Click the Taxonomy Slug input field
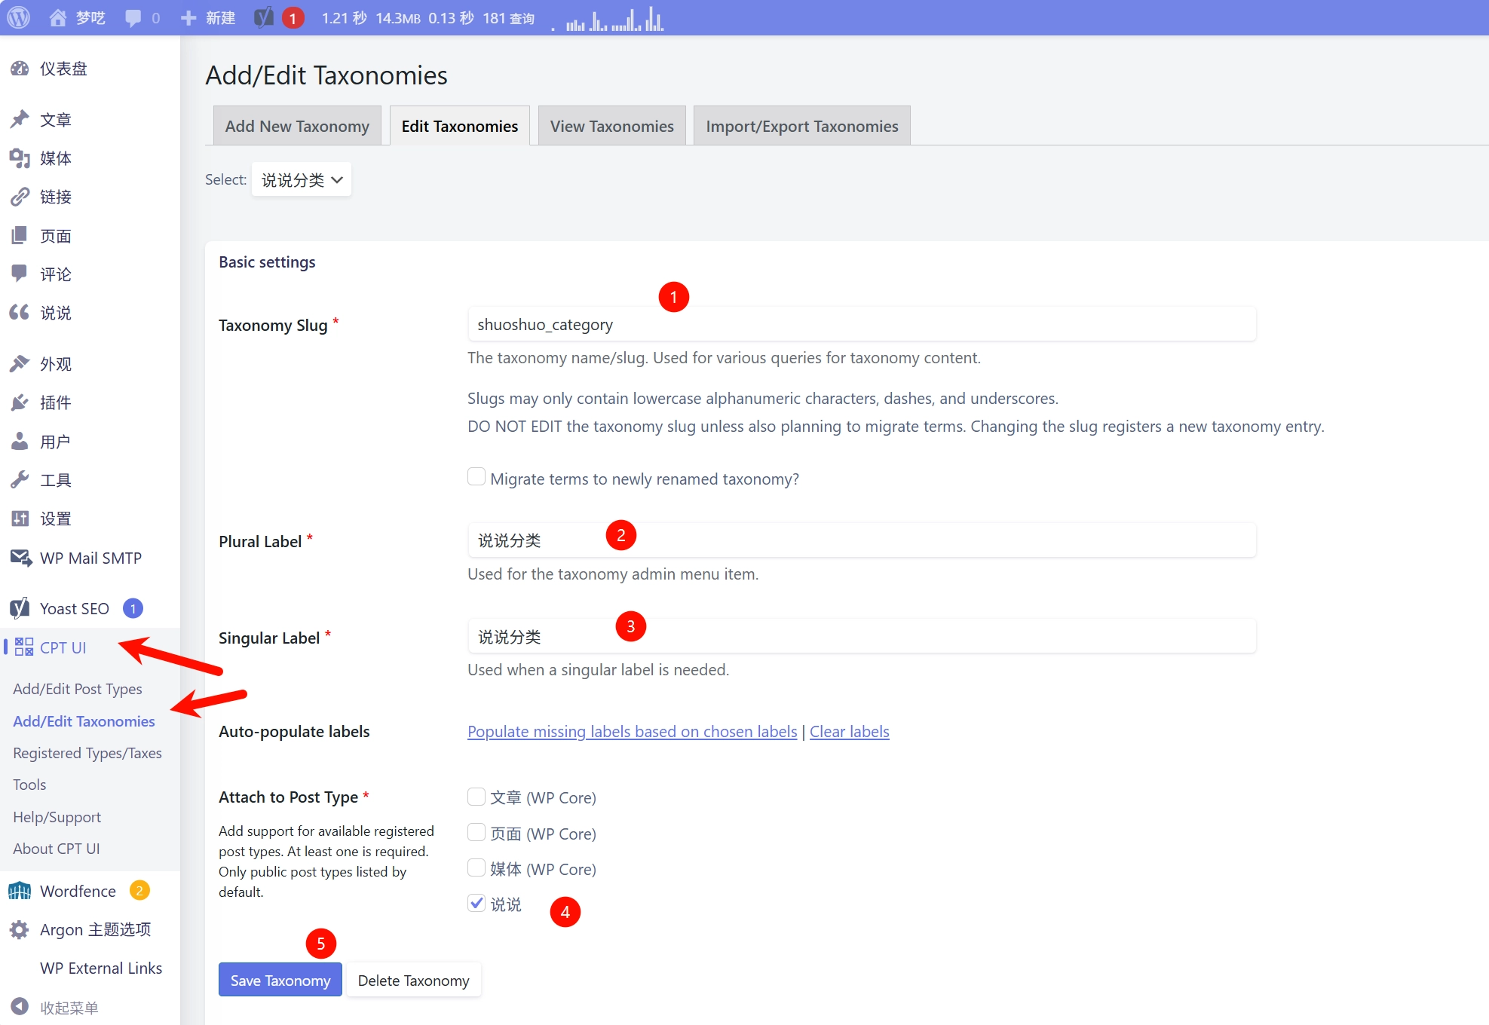This screenshot has width=1489, height=1025. pos(862,324)
